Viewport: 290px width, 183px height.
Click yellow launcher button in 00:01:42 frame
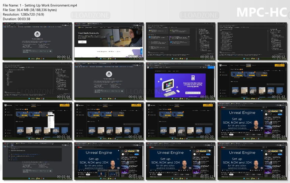click(x=279, y=65)
